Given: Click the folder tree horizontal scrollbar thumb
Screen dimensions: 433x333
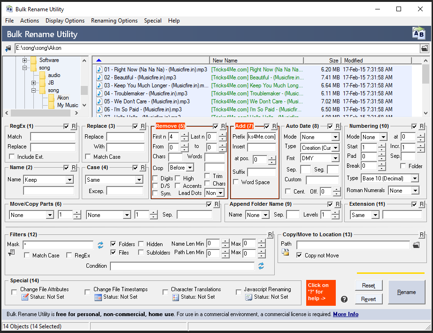Looking at the screenshot, I should [40, 113].
